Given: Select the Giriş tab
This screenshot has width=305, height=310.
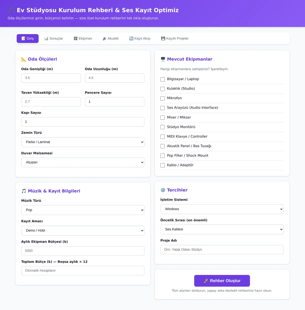Looking at the screenshot, I should point(28,38).
